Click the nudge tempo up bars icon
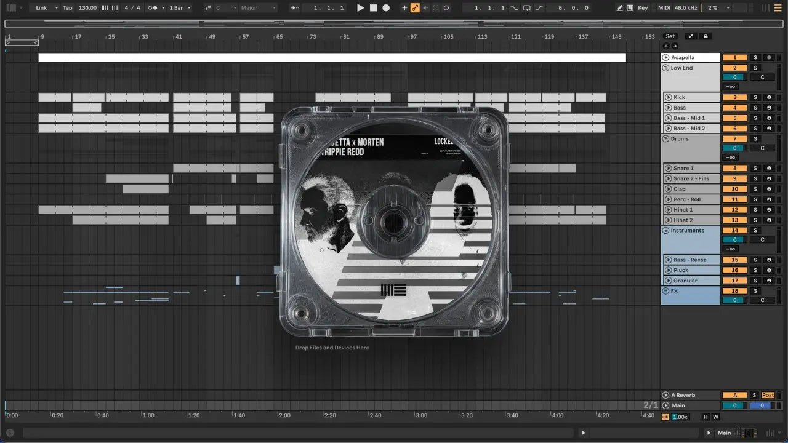The width and height of the screenshot is (788, 443). (x=114, y=8)
